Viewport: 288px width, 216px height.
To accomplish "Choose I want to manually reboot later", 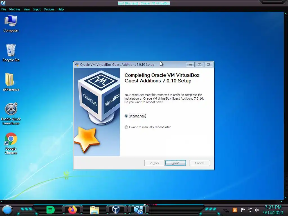I will coord(126,127).
